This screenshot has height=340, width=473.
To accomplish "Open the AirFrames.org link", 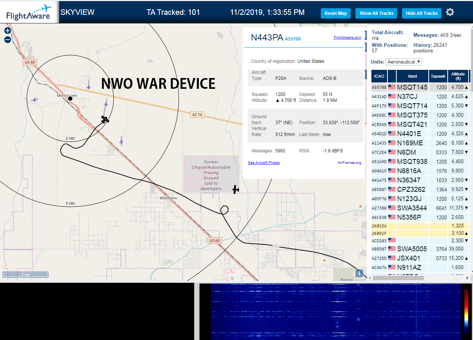I will (349, 163).
